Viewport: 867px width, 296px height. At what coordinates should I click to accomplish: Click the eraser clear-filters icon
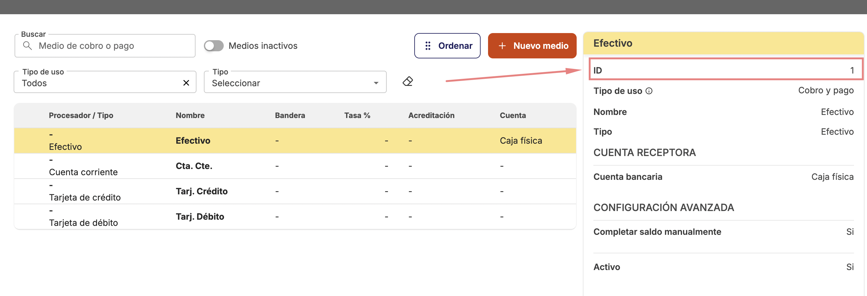[407, 82]
